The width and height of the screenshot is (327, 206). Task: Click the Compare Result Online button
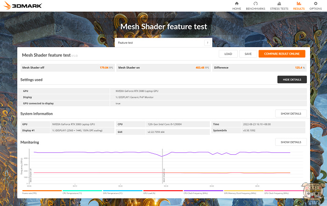point(282,54)
